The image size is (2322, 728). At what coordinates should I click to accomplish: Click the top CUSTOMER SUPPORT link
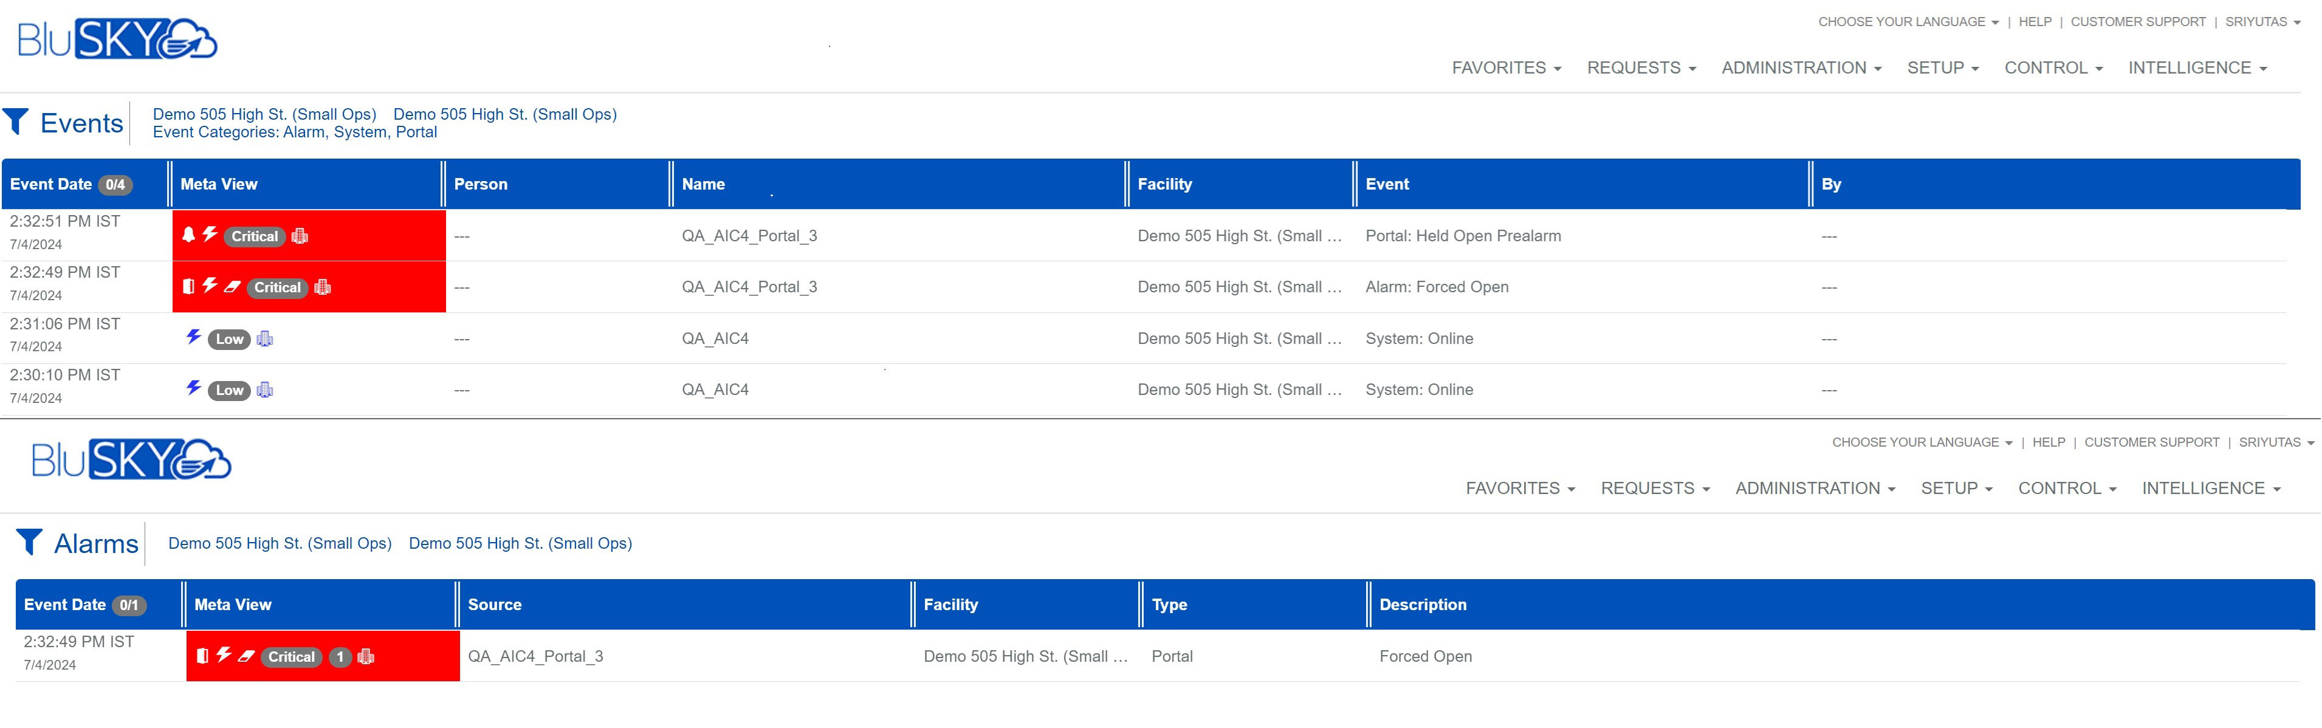coord(2138,22)
